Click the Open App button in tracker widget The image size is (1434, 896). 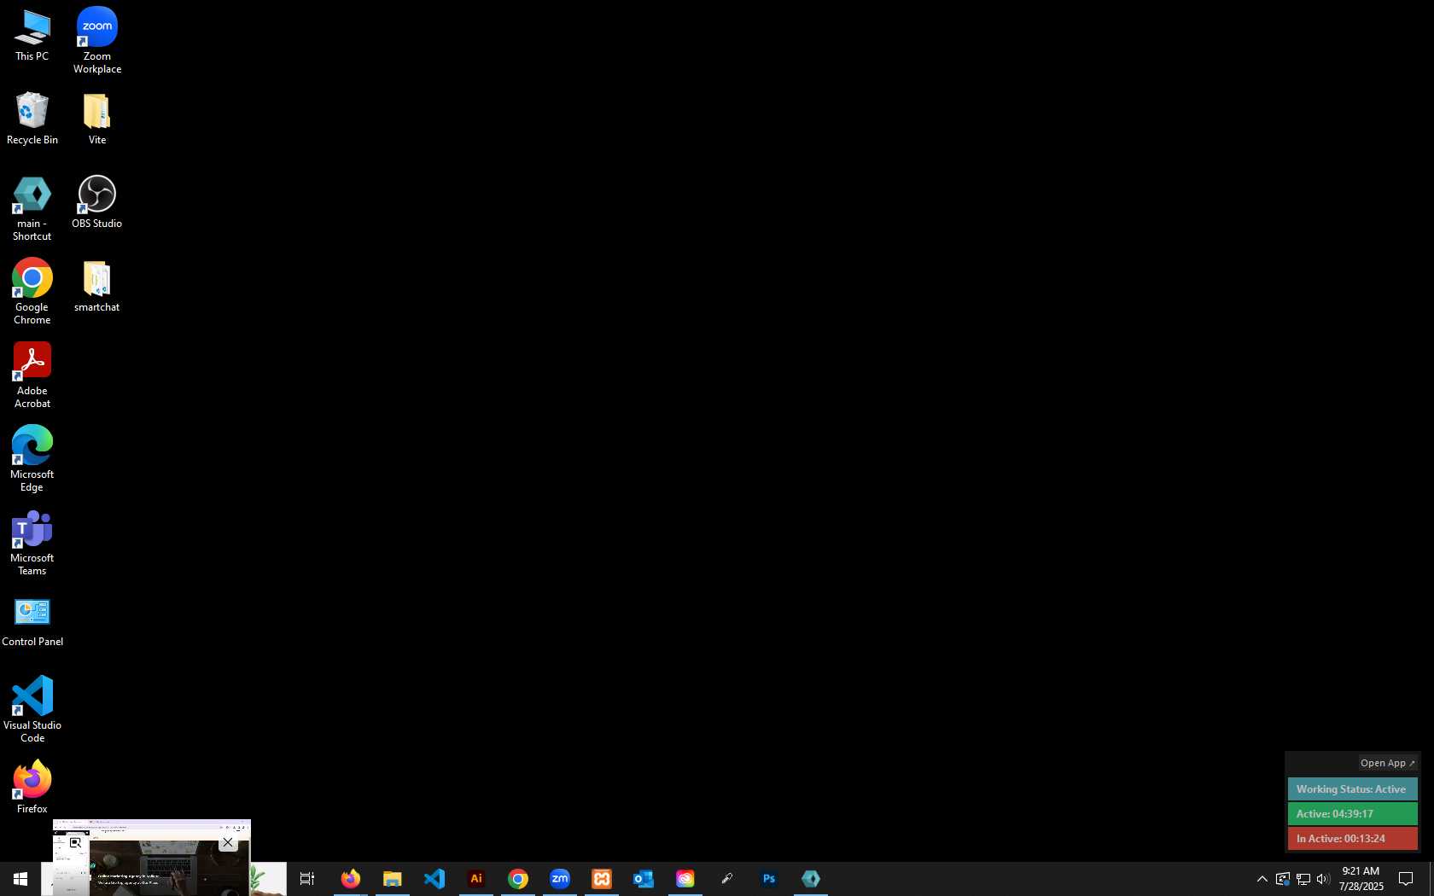tap(1388, 763)
